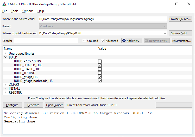The width and height of the screenshot is (195, 137).
Task: Uncheck BUILD_gflags_nothreads_LIB checkbox
Action: (x=100, y=81)
